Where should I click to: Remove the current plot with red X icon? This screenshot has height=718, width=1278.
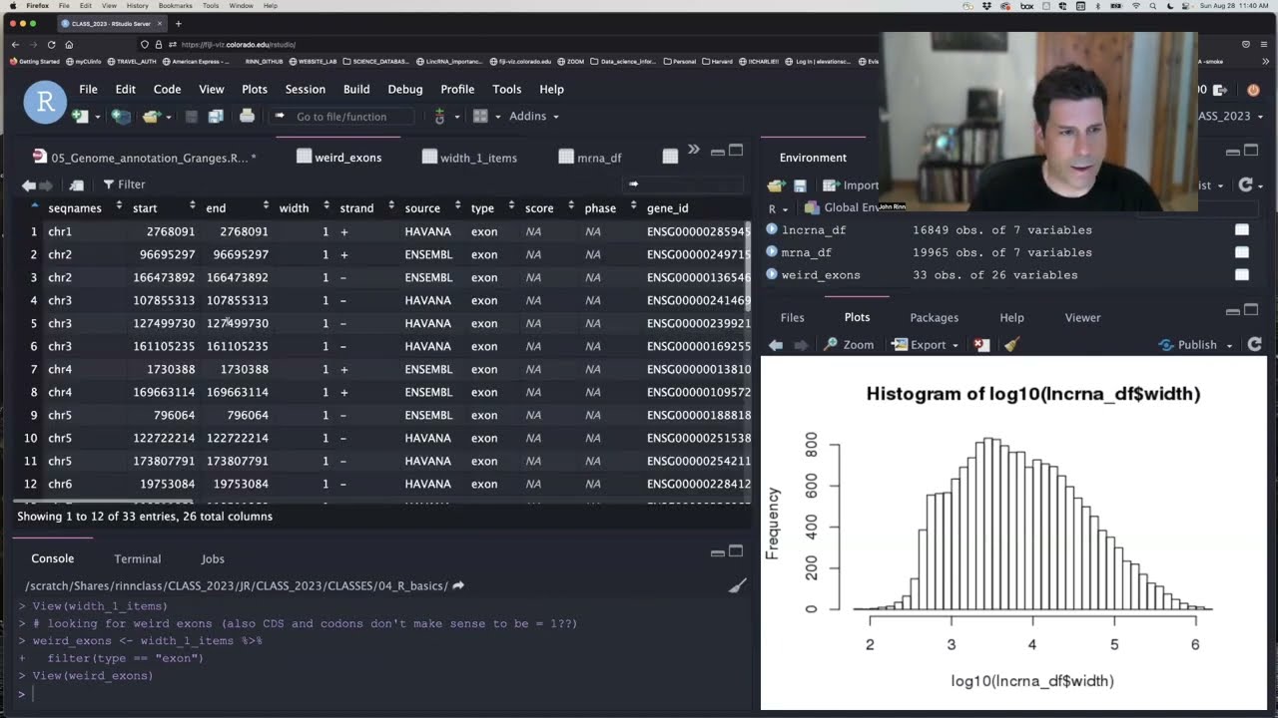click(x=981, y=345)
